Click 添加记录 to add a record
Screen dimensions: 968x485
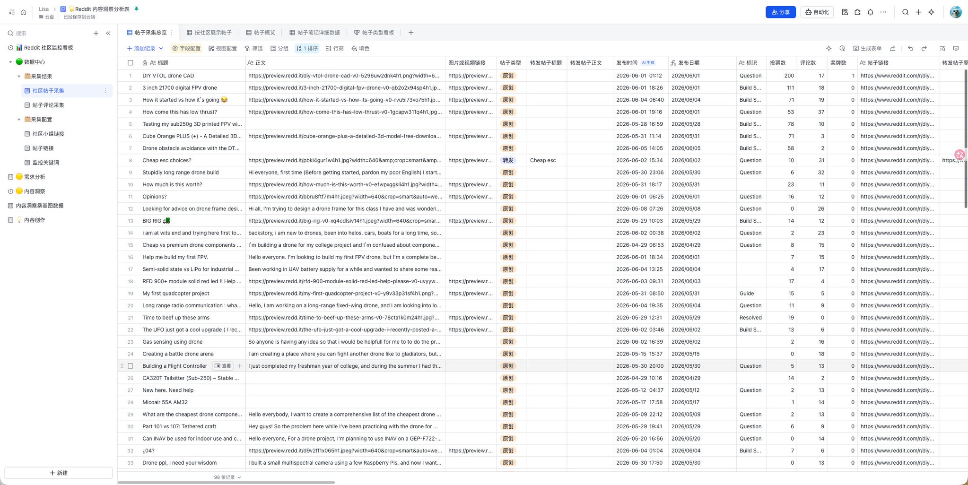[x=141, y=48]
